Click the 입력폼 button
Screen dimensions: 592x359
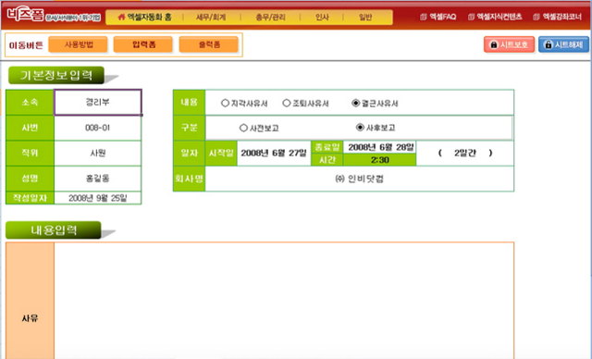(x=143, y=44)
